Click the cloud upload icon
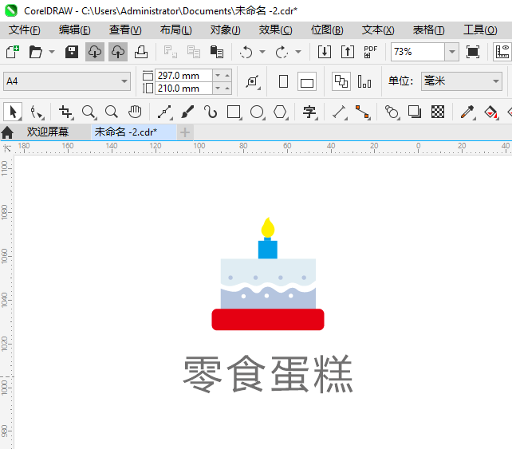This screenshot has width=512, height=449. [118, 52]
